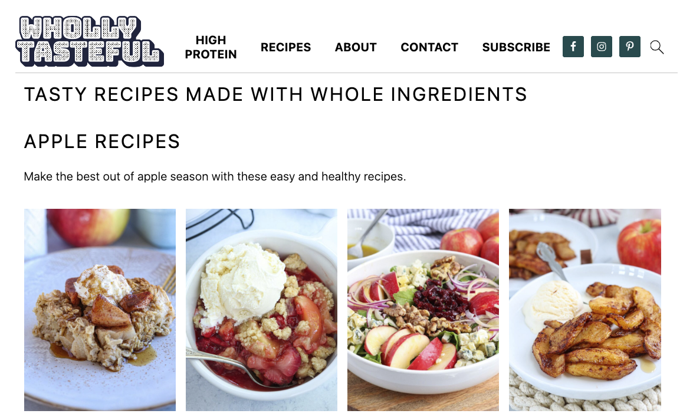View the strawberry apple crumble recipe photo
The image size is (693, 417).
click(261, 310)
